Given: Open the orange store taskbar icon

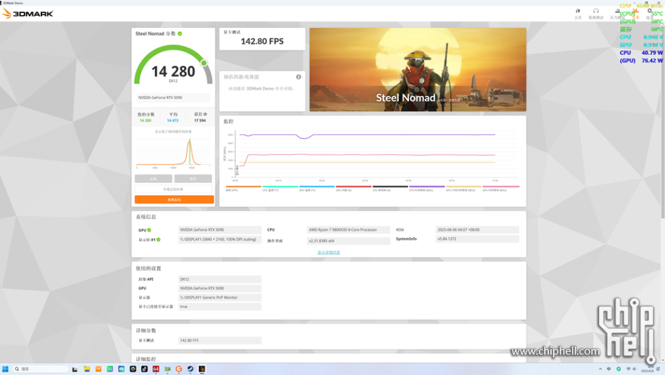Looking at the screenshot, I should (x=98, y=369).
